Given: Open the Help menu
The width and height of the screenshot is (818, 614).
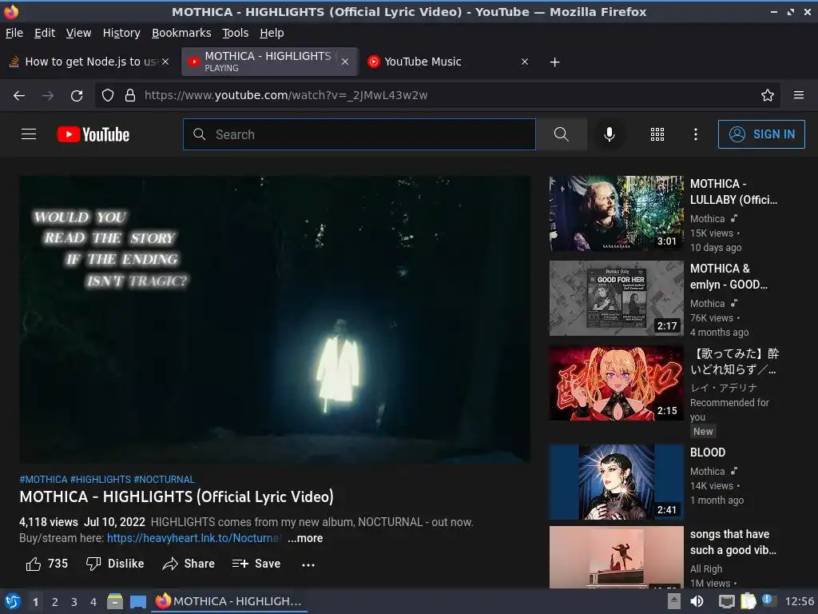Looking at the screenshot, I should tap(272, 33).
